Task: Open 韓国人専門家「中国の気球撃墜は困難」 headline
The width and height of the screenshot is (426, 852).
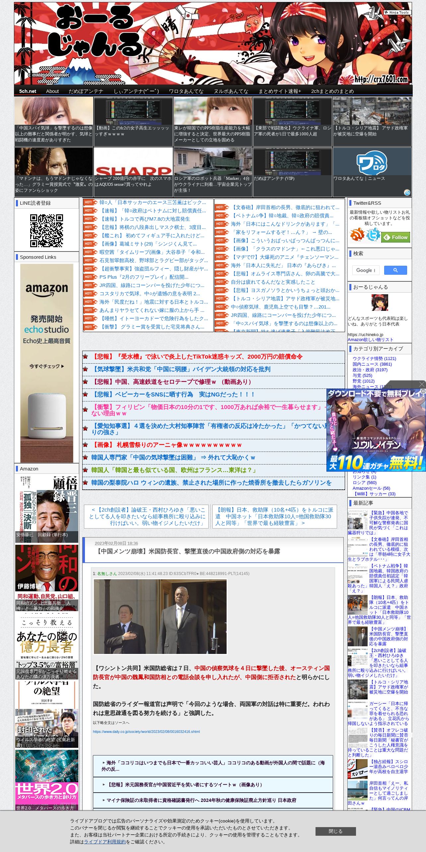Action: (x=173, y=458)
